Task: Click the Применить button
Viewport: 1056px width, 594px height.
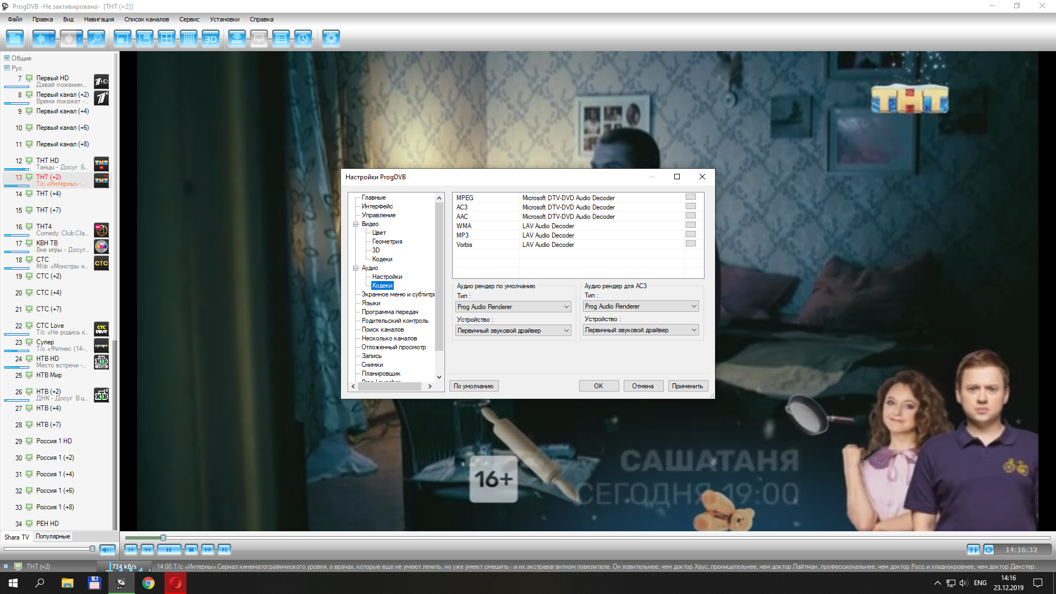Action: point(687,386)
